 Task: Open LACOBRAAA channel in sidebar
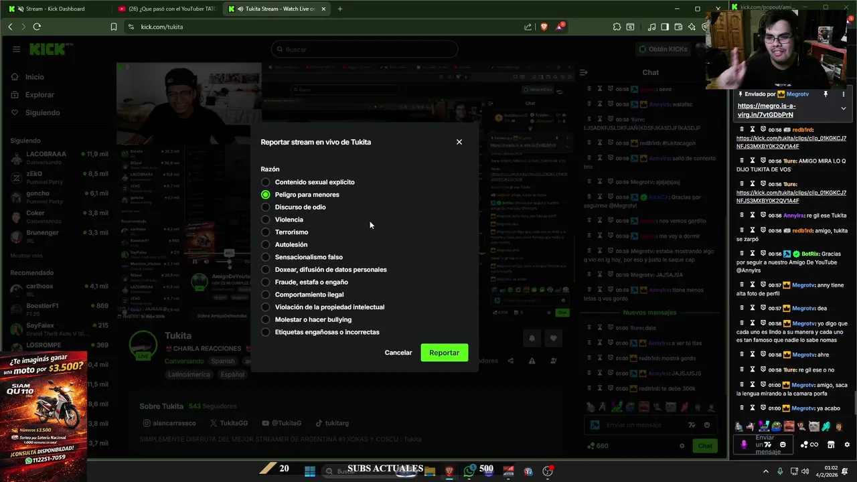59,158
